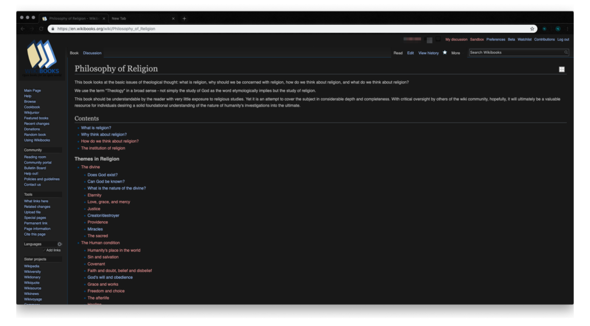Go to Recent changes in the sidebar
The width and height of the screenshot is (590, 326).
(36, 124)
